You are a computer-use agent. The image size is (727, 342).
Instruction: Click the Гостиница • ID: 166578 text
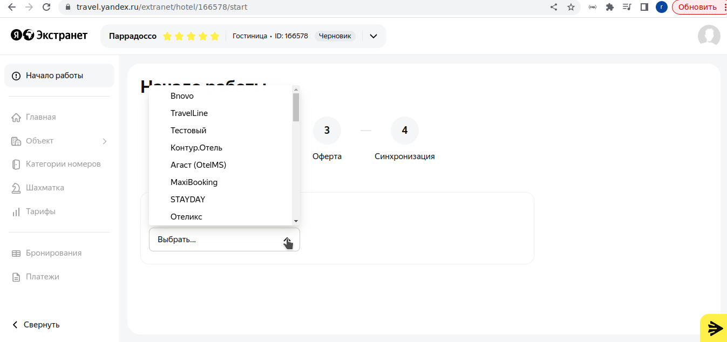[x=270, y=36]
